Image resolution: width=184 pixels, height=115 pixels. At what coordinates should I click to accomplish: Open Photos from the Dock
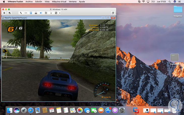coord(80,110)
